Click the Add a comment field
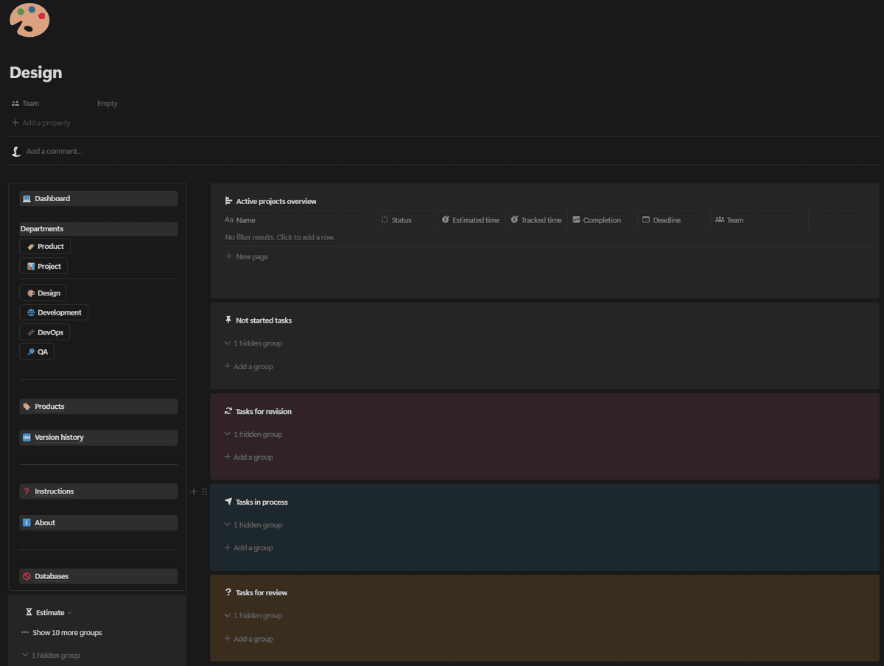 point(55,152)
